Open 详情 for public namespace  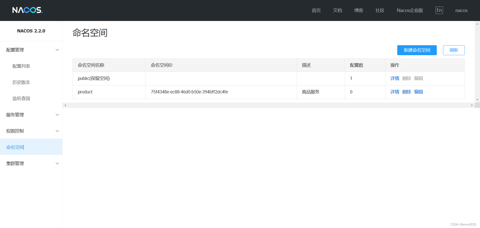[x=395, y=78]
